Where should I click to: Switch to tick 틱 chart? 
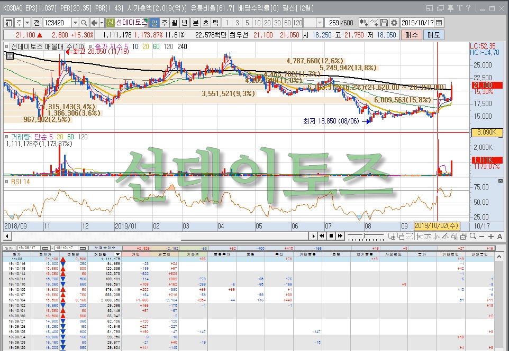pos(215,23)
